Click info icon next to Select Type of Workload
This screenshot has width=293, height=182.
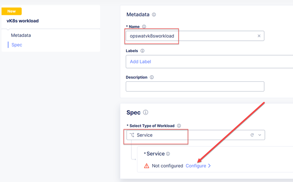(179, 126)
